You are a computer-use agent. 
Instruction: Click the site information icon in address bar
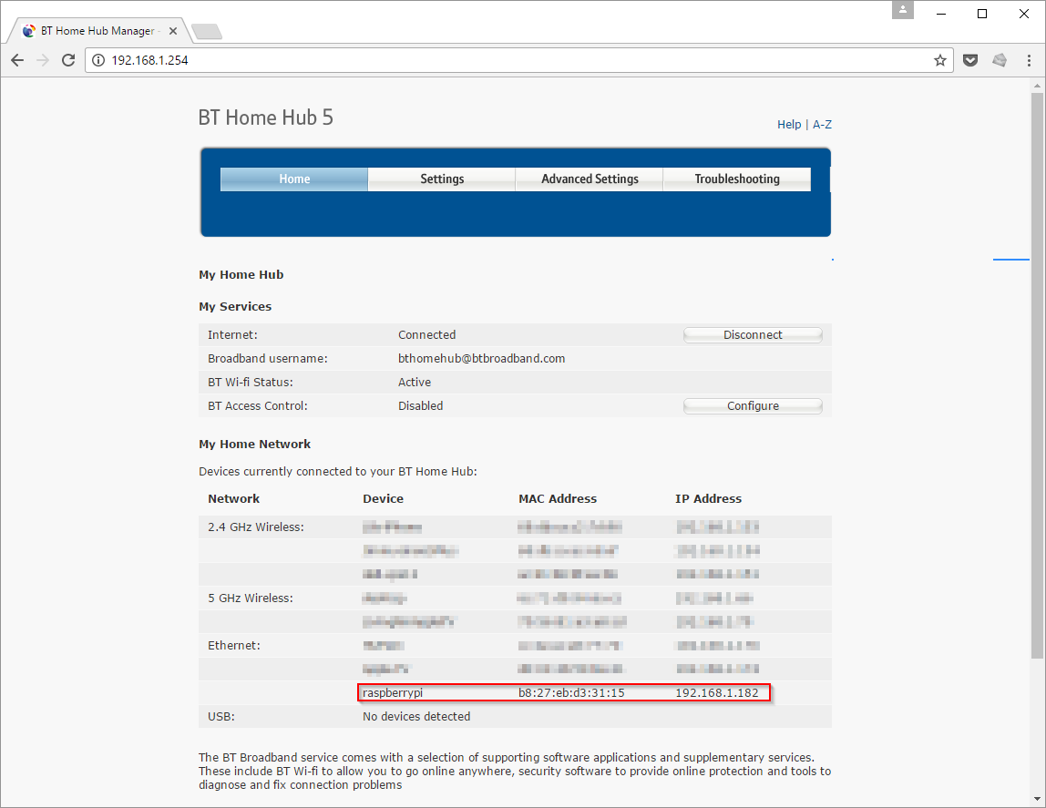[98, 60]
